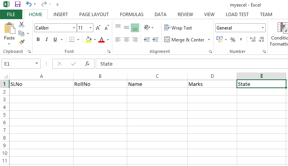Viewport: 288px width, 166px height.
Task: Toggle Bold formatting
Action: 38,39
